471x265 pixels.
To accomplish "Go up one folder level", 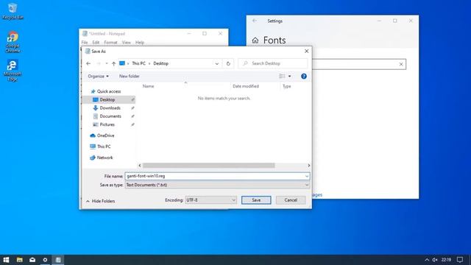I will tap(113, 63).
